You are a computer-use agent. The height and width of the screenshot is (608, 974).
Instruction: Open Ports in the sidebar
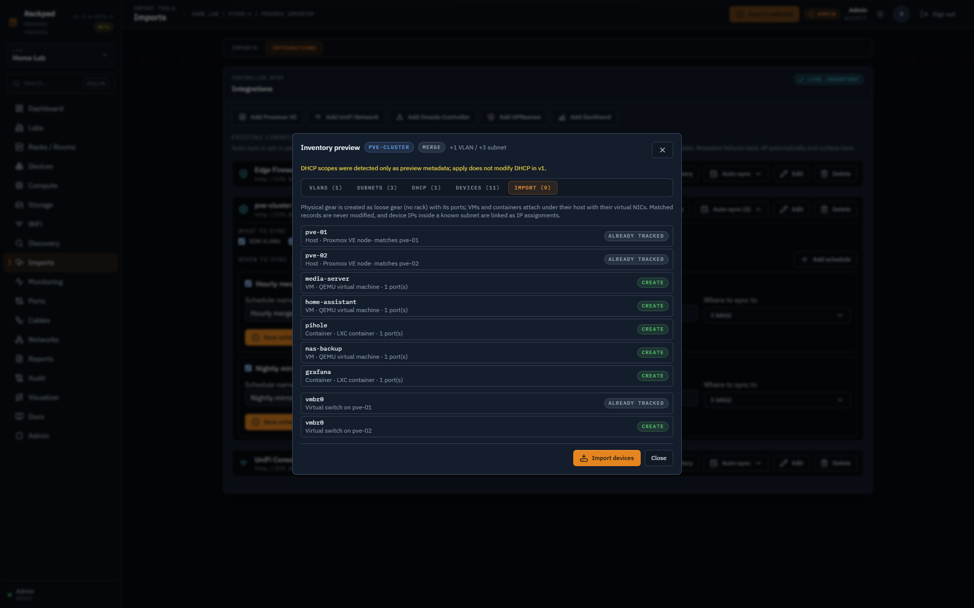(x=61, y=301)
